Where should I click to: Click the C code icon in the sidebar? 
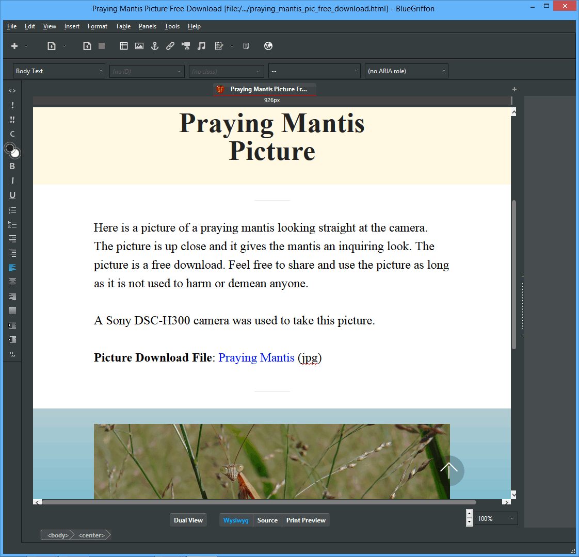pyautogui.click(x=12, y=134)
